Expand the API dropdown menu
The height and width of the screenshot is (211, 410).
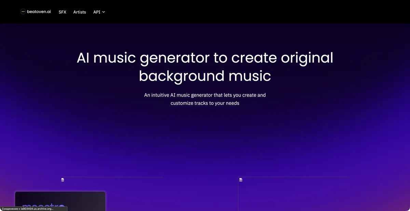[99, 12]
